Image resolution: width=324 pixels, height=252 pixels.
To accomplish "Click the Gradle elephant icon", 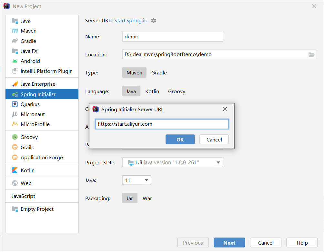I will 15,41.
